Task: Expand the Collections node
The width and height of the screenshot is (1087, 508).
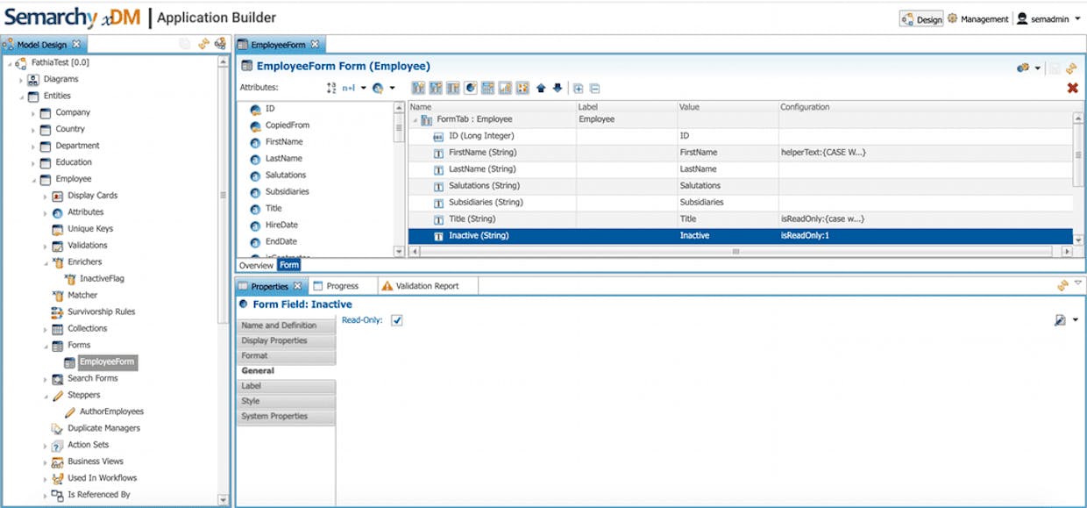Action: pyautogui.click(x=46, y=329)
